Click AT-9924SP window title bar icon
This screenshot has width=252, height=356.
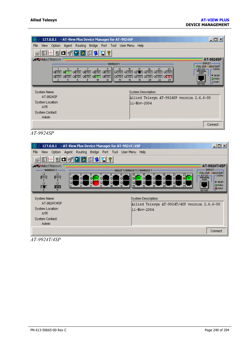click(x=35, y=39)
